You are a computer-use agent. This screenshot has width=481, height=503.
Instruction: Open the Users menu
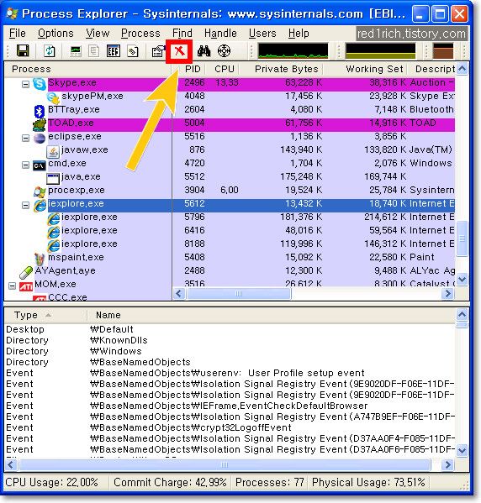262,34
